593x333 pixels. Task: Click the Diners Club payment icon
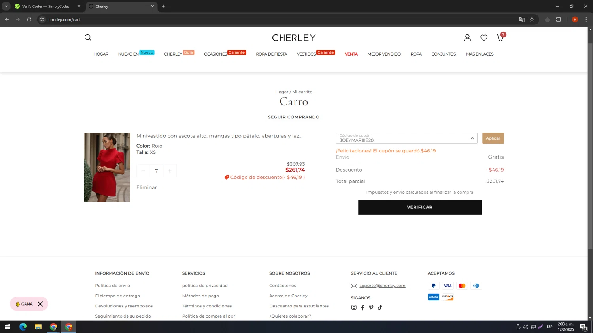(x=476, y=286)
